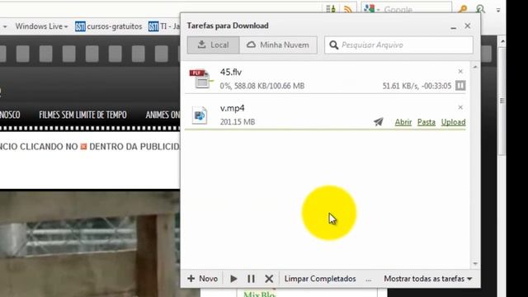The width and height of the screenshot is (528, 297).
Task: Minimize the Tarefas para Download panel
Action: (453, 27)
